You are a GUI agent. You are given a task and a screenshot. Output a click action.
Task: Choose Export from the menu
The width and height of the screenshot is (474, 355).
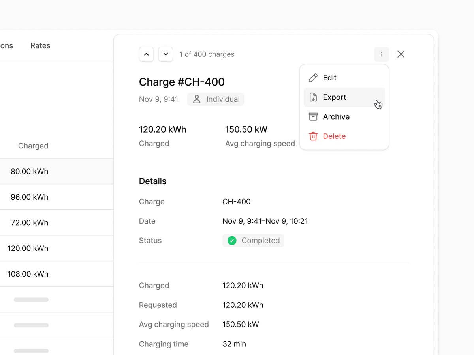(x=344, y=97)
